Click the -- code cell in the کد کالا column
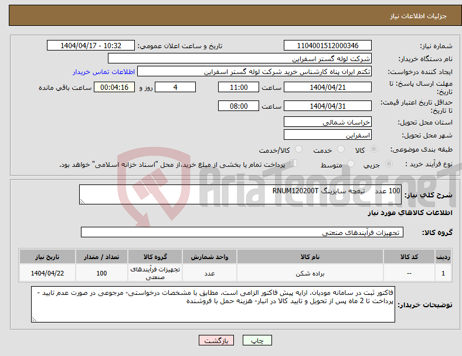This screenshot has height=356, width=462. [409, 273]
